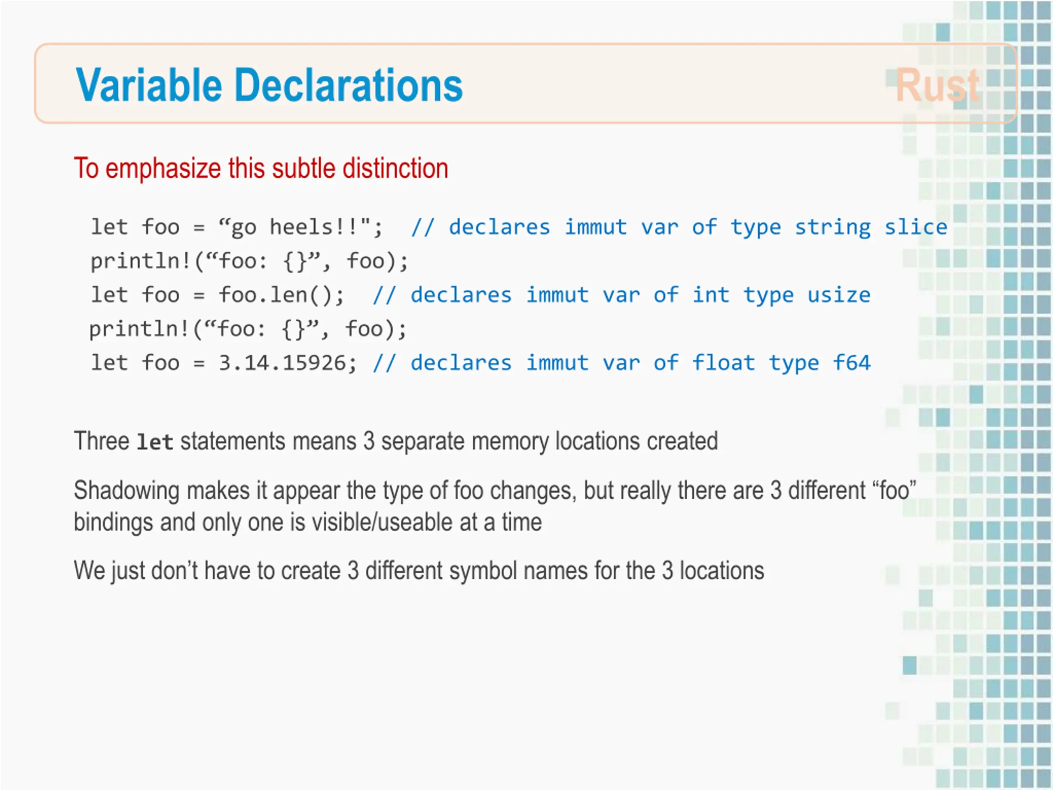Click the 'Variable Declarations' slide title
This screenshot has height=790, width=1053.
point(269,85)
